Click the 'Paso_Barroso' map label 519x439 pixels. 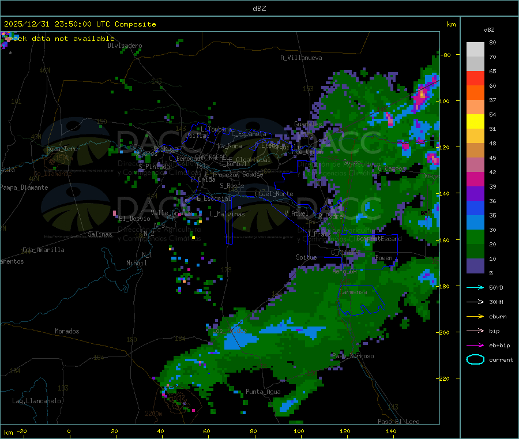coord(353,356)
